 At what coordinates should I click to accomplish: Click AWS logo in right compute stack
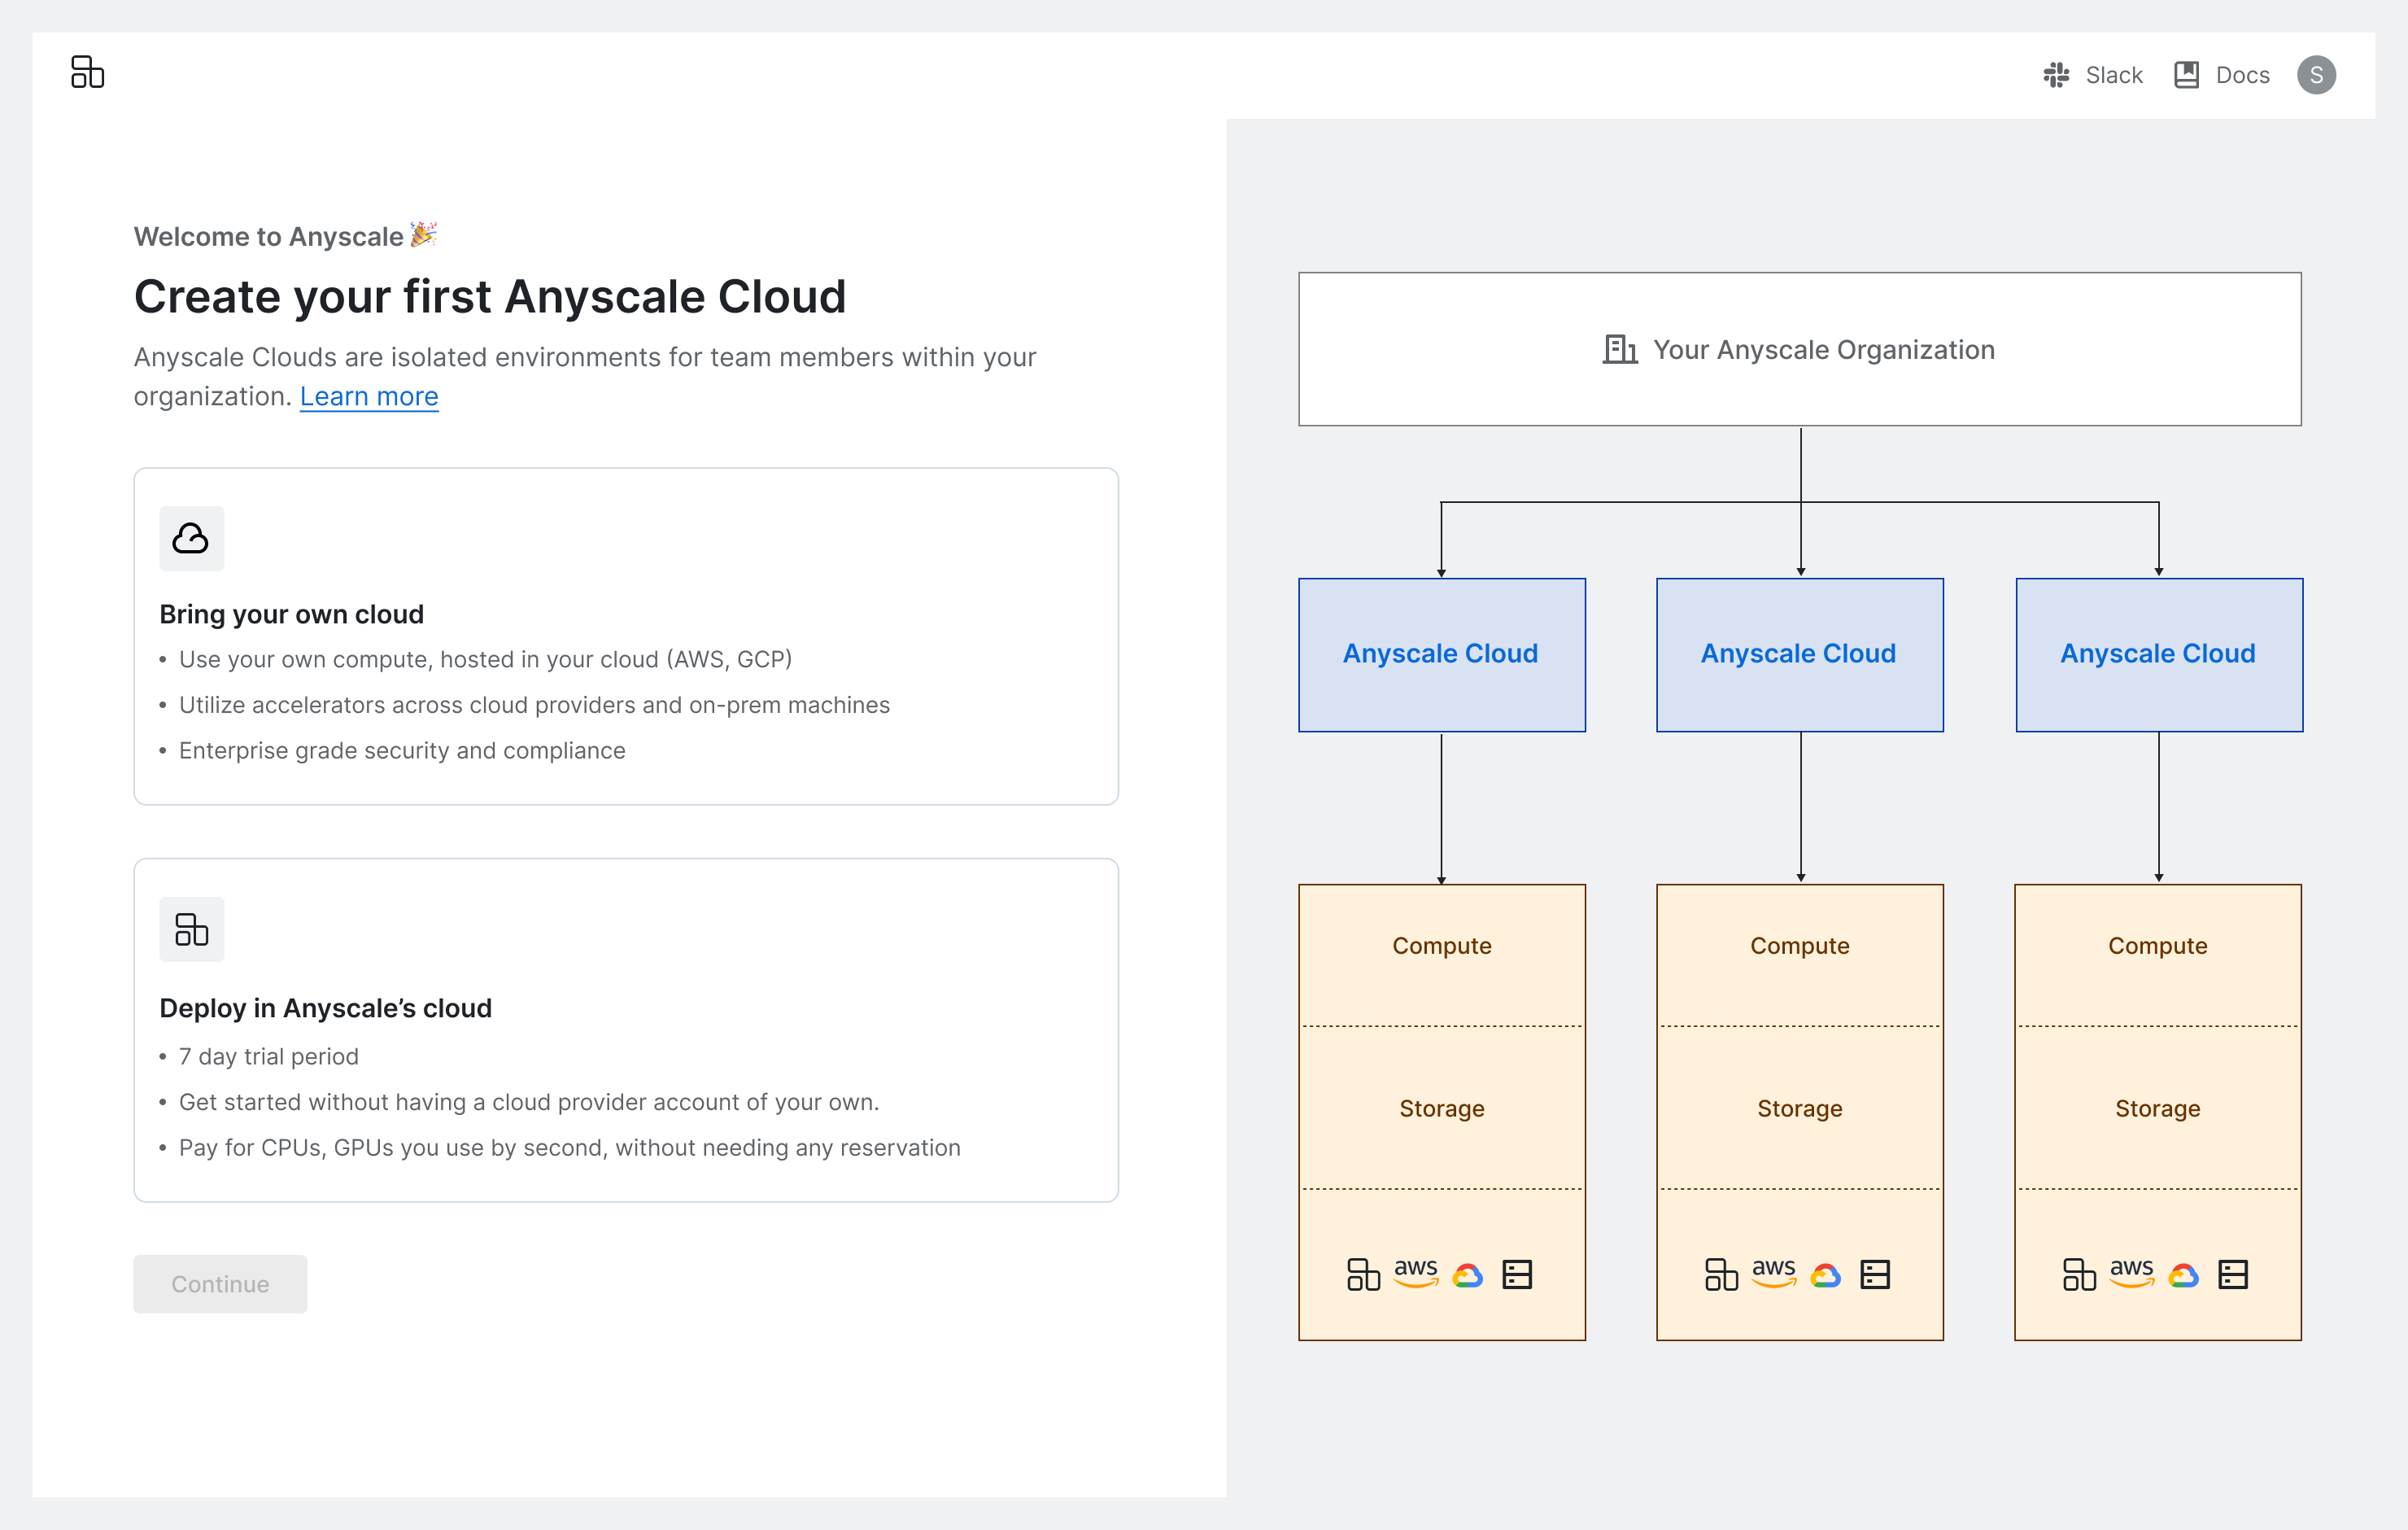[2132, 1272]
